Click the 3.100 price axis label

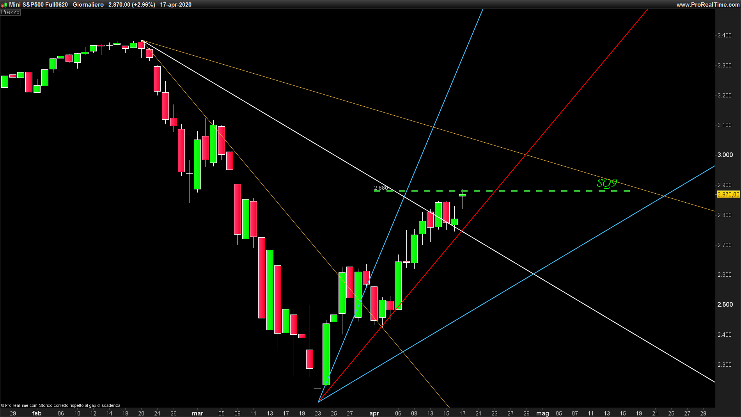point(725,125)
